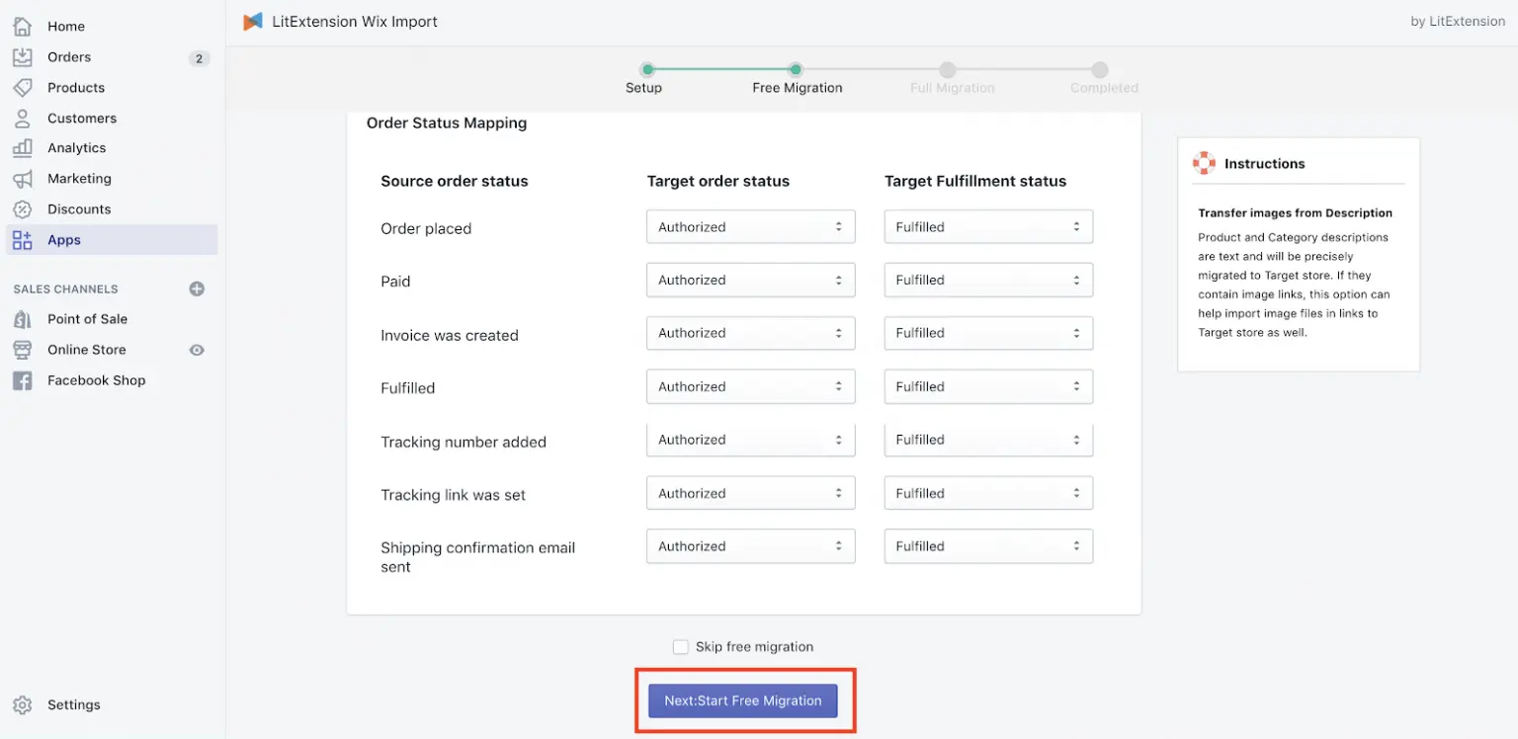Click the Source order status column header
Image resolution: width=1518 pixels, height=739 pixels.
pos(455,182)
